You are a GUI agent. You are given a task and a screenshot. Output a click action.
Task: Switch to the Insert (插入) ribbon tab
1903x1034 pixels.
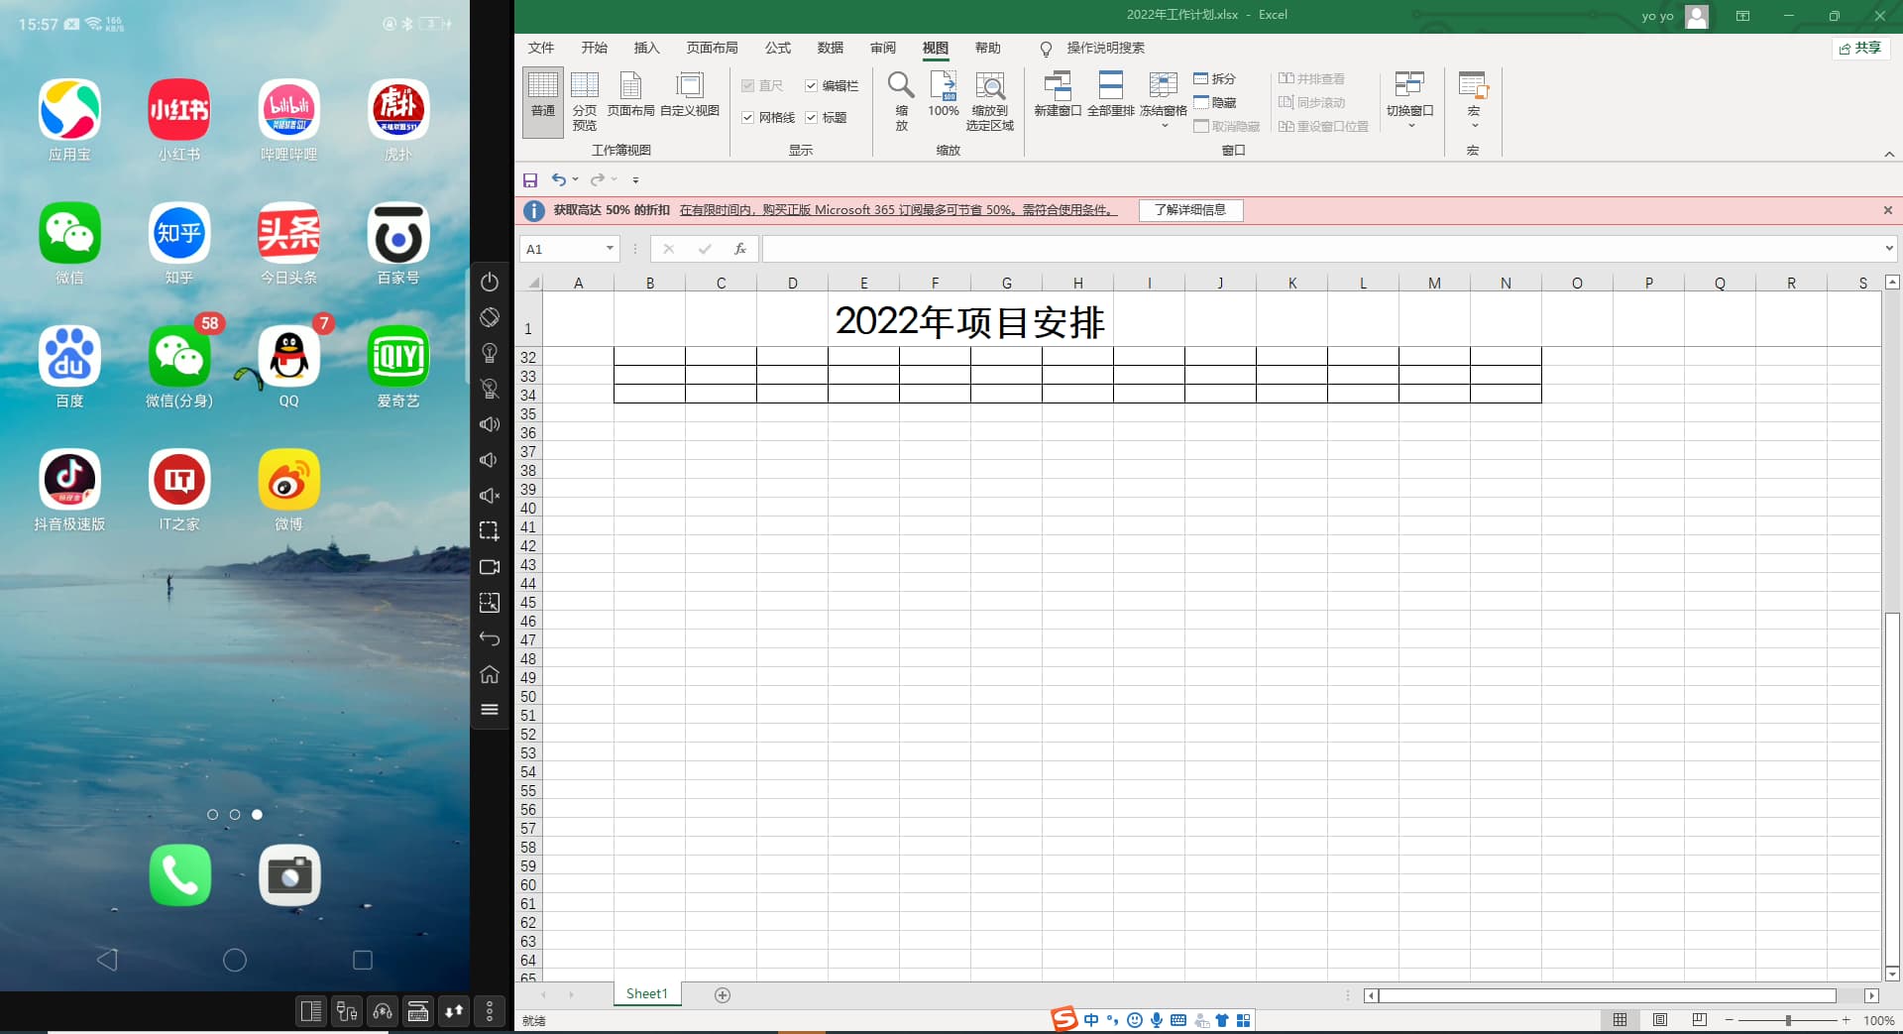pos(646,48)
